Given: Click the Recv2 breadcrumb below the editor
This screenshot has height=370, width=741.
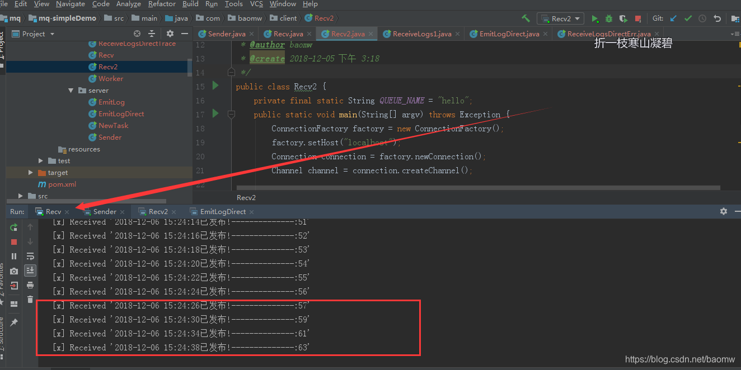Looking at the screenshot, I should coord(246,197).
